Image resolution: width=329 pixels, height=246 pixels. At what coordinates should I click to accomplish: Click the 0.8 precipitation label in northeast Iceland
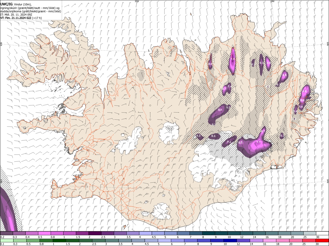284,75
